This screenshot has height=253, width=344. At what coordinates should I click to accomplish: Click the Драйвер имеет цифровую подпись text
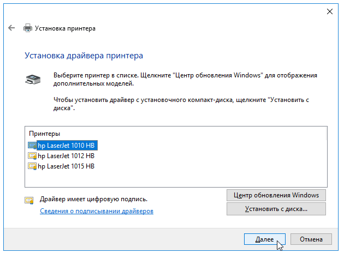click(93, 199)
